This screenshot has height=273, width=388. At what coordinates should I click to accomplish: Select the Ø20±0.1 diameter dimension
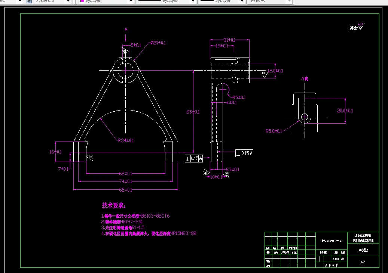pyautogui.click(x=158, y=43)
